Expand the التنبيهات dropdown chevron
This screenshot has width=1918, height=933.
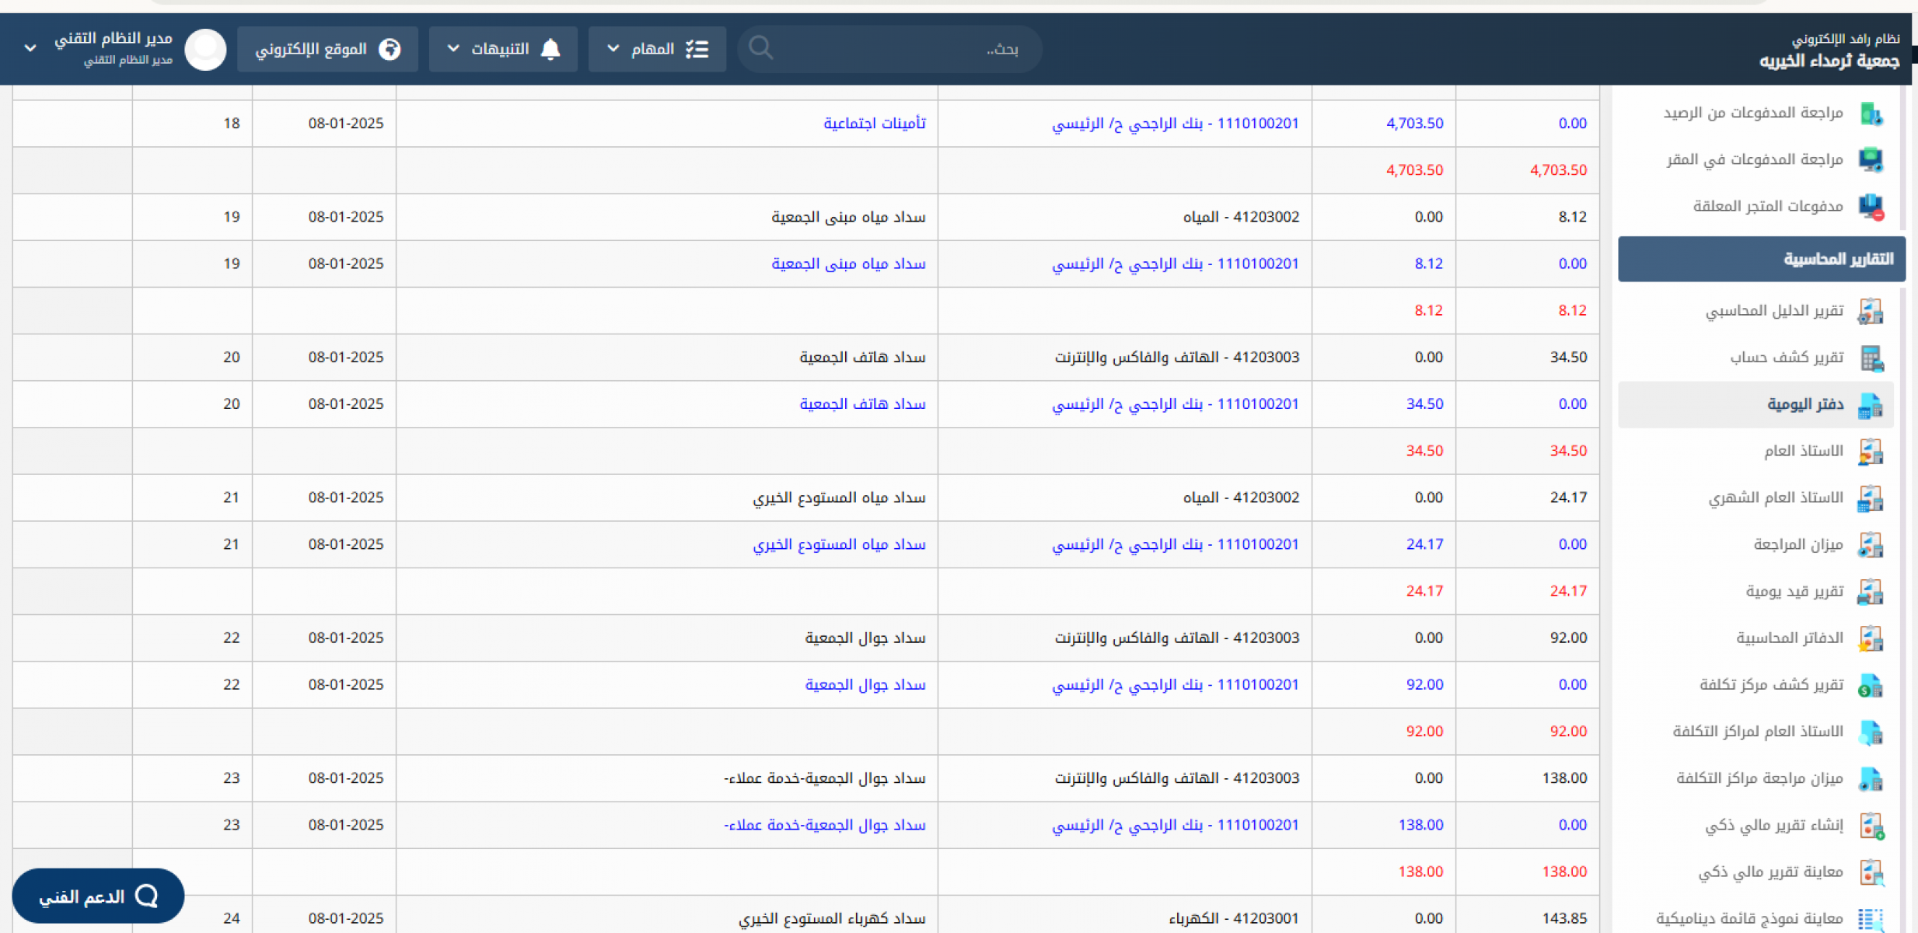[x=453, y=49]
